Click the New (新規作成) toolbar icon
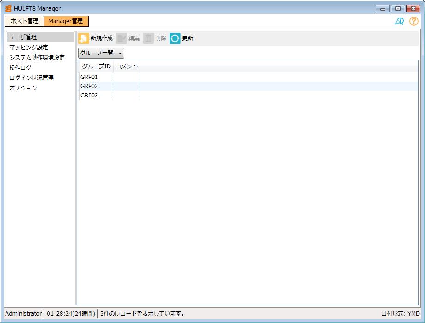Viewport: 425px width, 323px height. coord(84,38)
